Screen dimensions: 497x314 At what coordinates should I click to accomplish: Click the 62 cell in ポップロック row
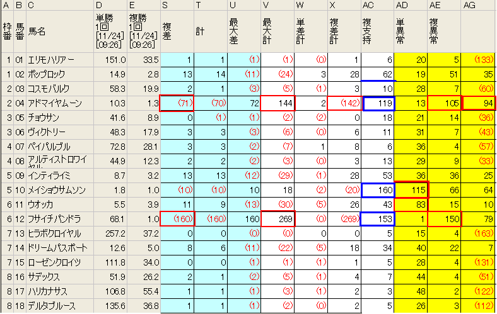(x=378, y=74)
